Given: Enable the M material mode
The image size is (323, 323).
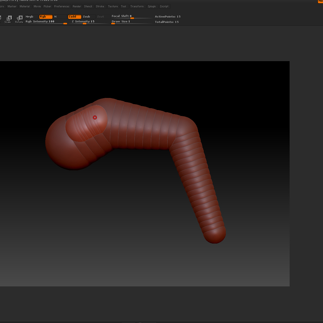Looking at the screenshot, I should point(60,17).
